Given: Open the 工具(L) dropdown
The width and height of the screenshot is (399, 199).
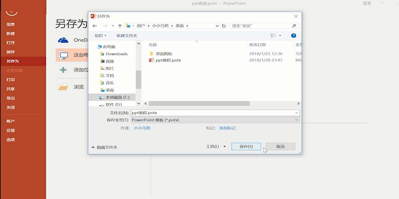Looking at the screenshot, I should 216,146.
